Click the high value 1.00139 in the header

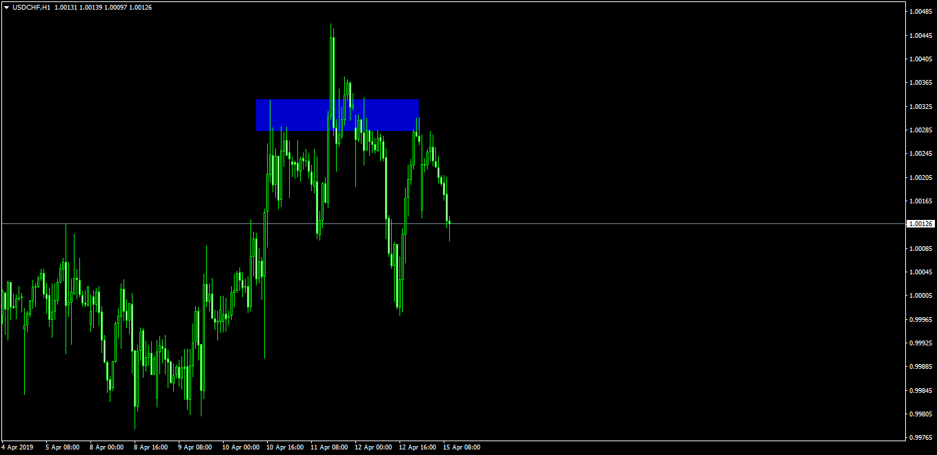(90, 7)
